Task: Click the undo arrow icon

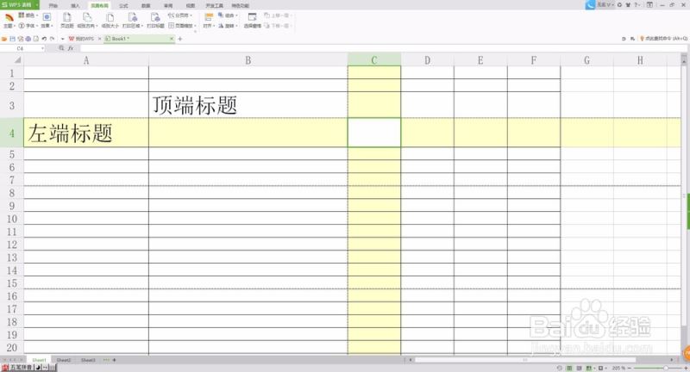Action: click(x=44, y=39)
